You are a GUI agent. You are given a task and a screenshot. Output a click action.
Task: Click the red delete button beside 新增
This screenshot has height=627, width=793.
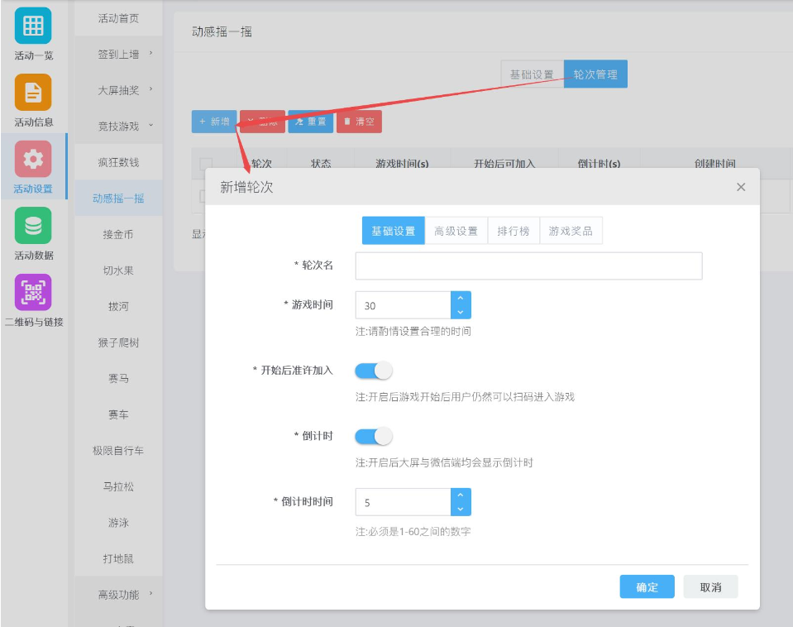(x=262, y=122)
